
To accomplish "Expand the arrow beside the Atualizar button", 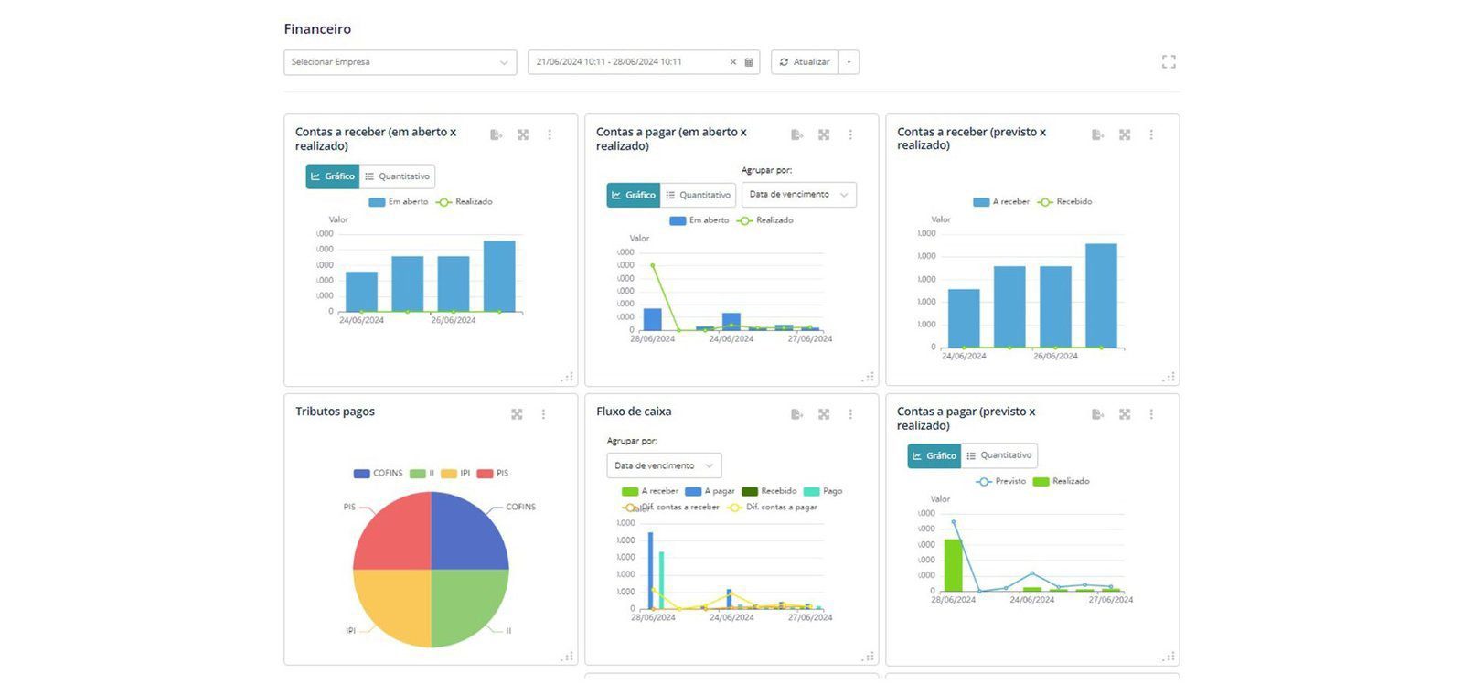I will point(849,62).
